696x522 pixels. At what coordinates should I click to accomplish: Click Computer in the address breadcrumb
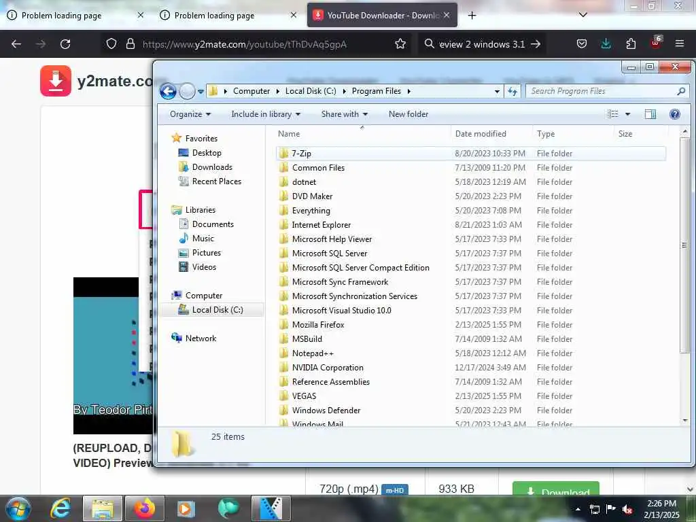point(251,91)
